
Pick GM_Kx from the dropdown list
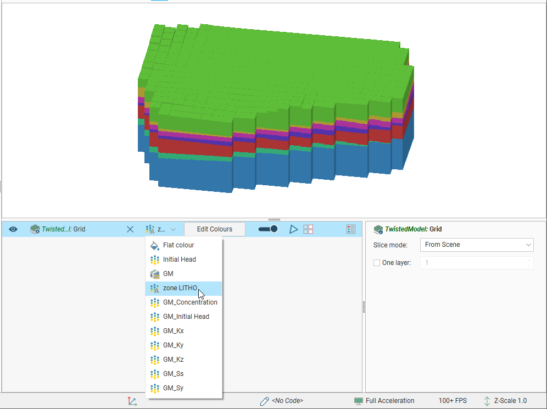point(173,331)
